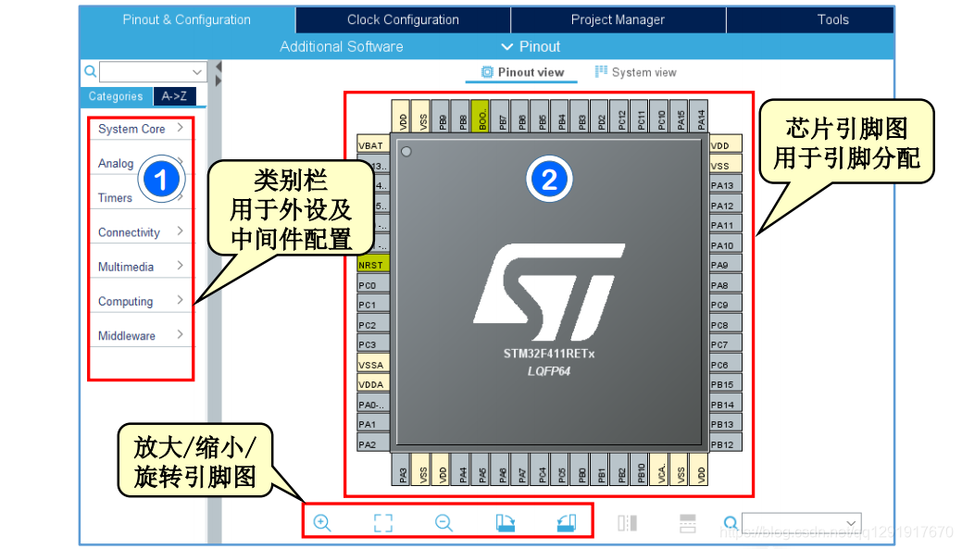Click the VSSA pin
962x549 pixels.
(x=373, y=365)
